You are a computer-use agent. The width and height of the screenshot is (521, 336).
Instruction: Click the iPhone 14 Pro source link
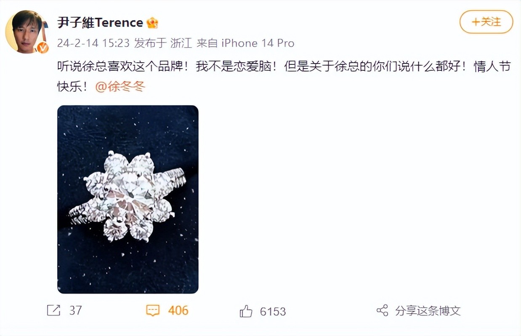click(x=258, y=43)
